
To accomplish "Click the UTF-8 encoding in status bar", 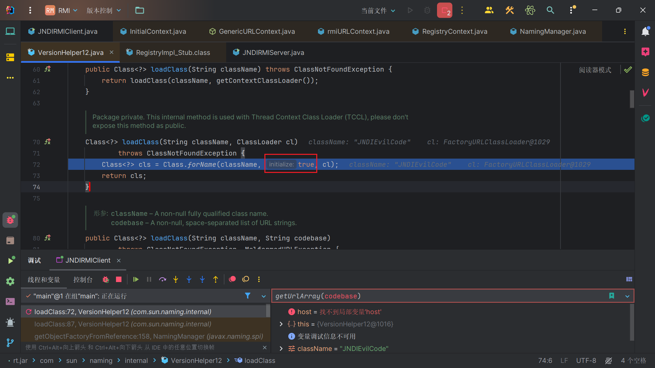I will 586,360.
